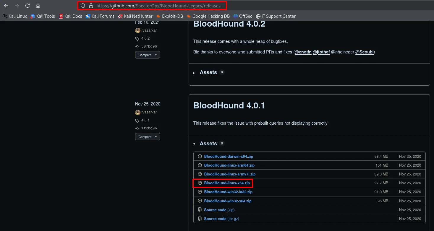
Task: Open the Kali Forums bookmark
Action: click(100, 16)
